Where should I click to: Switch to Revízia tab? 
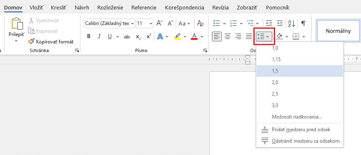coord(221,8)
